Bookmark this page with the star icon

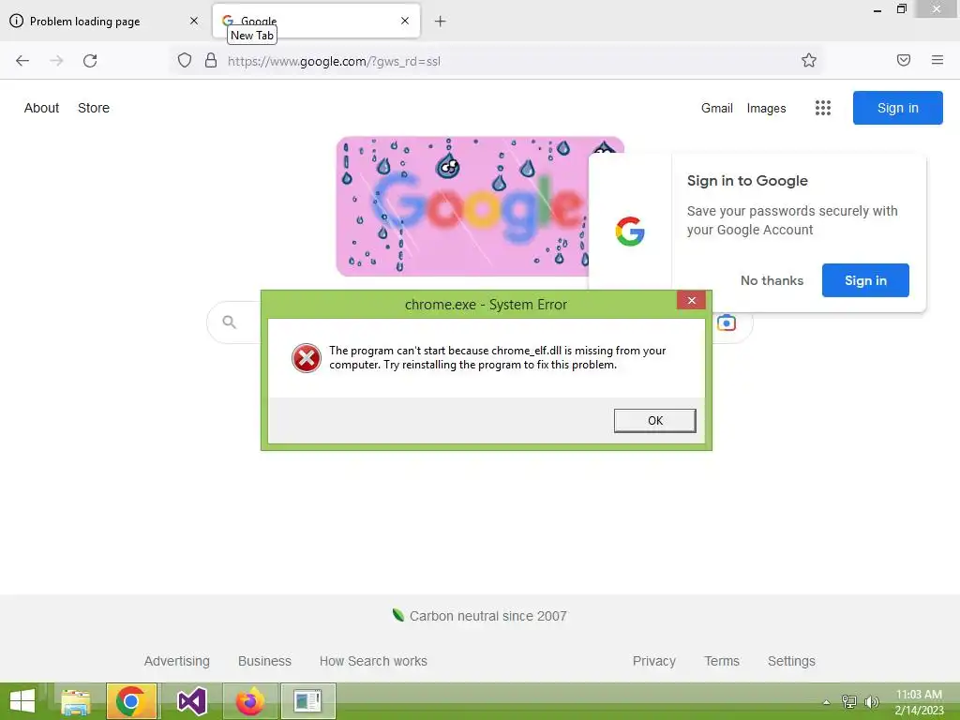pyautogui.click(x=809, y=60)
